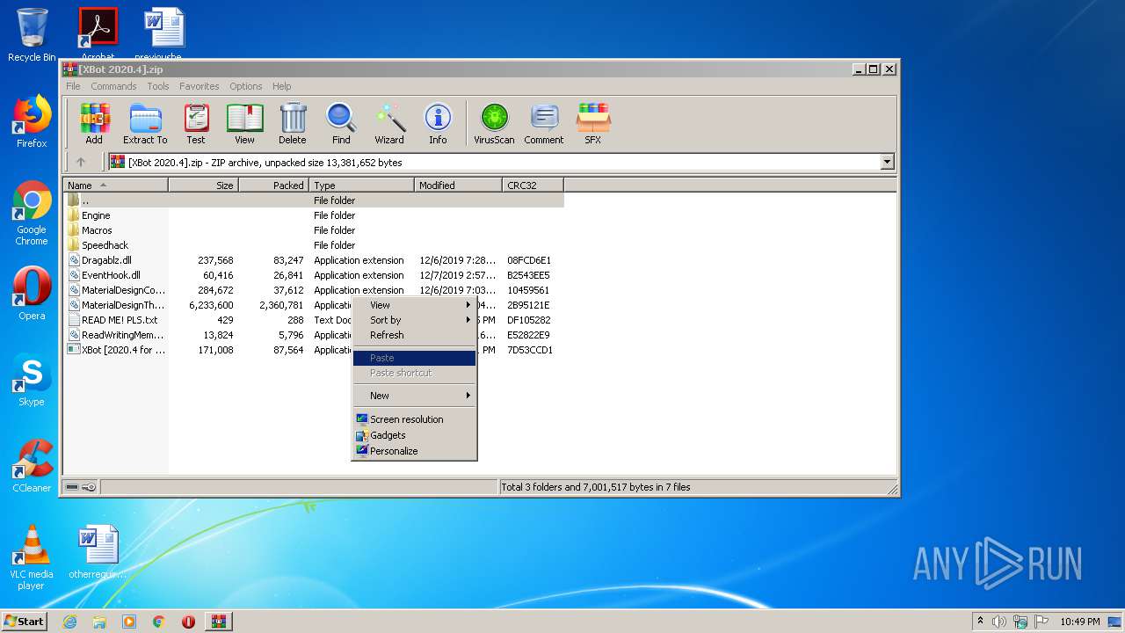Click Chrome icon on taskbar

pyautogui.click(x=159, y=622)
